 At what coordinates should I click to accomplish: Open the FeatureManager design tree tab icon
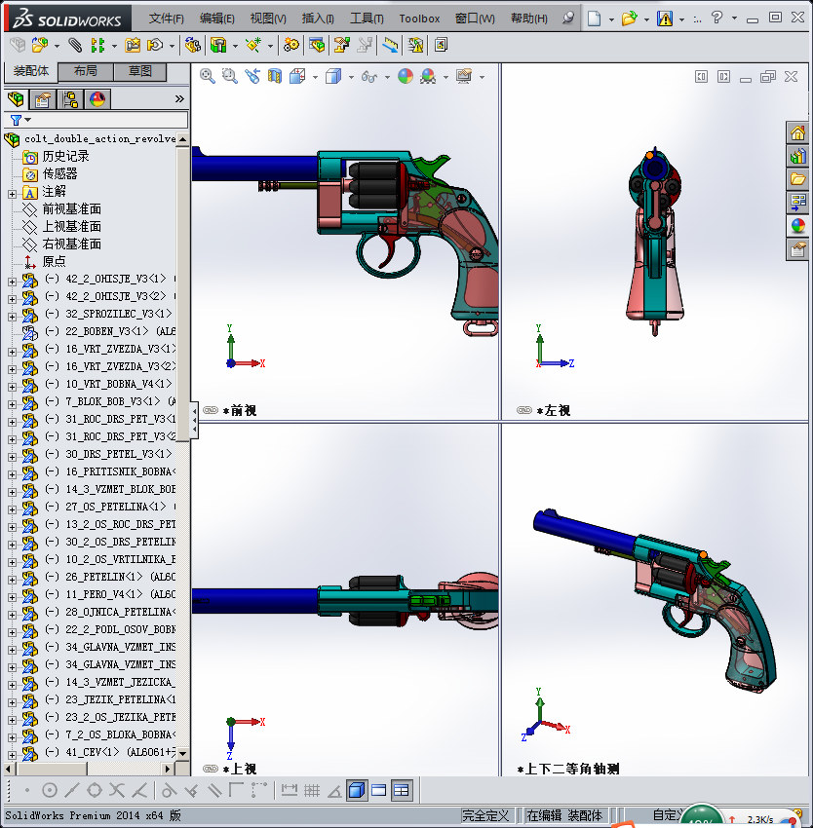tap(16, 98)
